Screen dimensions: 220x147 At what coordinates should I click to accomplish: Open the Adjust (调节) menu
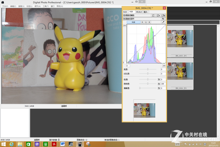click(37, 6)
